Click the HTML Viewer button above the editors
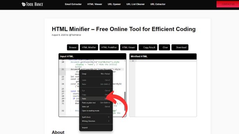This screenshot has width=239, height=134. tap(129, 48)
